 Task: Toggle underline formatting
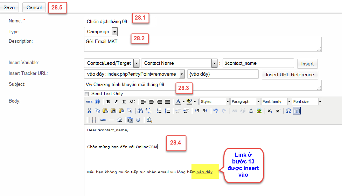(124, 101)
